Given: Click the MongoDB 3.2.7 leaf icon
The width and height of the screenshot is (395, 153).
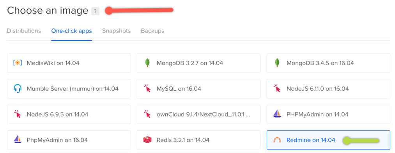Looking at the screenshot, I should click(147, 63).
